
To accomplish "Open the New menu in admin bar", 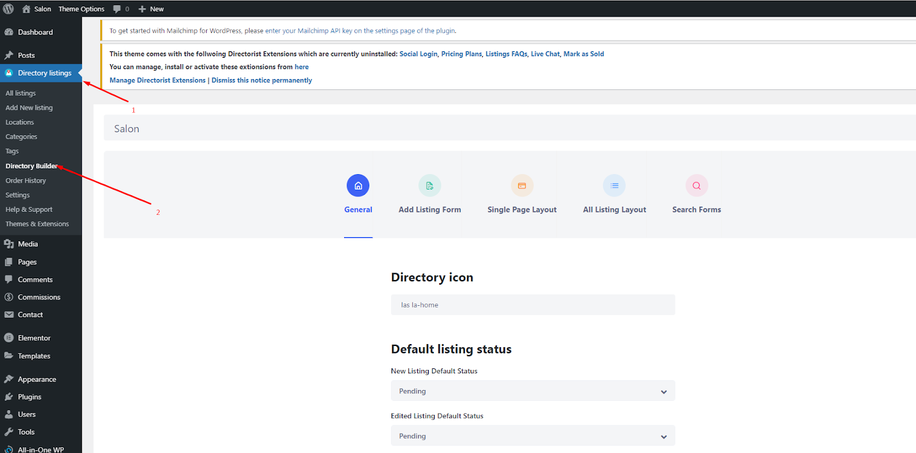I will pyautogui.click(x=151, y=9).
